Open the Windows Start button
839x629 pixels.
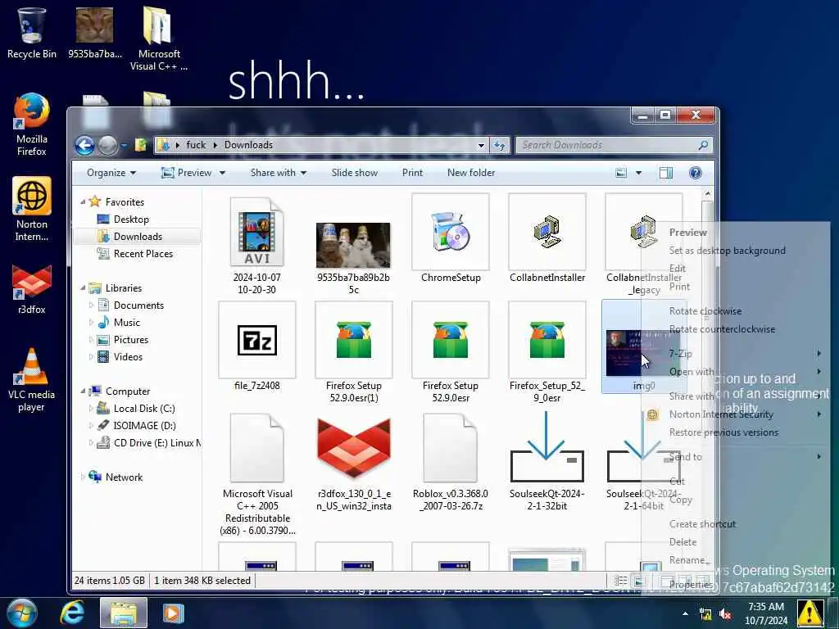click(22, 613)
